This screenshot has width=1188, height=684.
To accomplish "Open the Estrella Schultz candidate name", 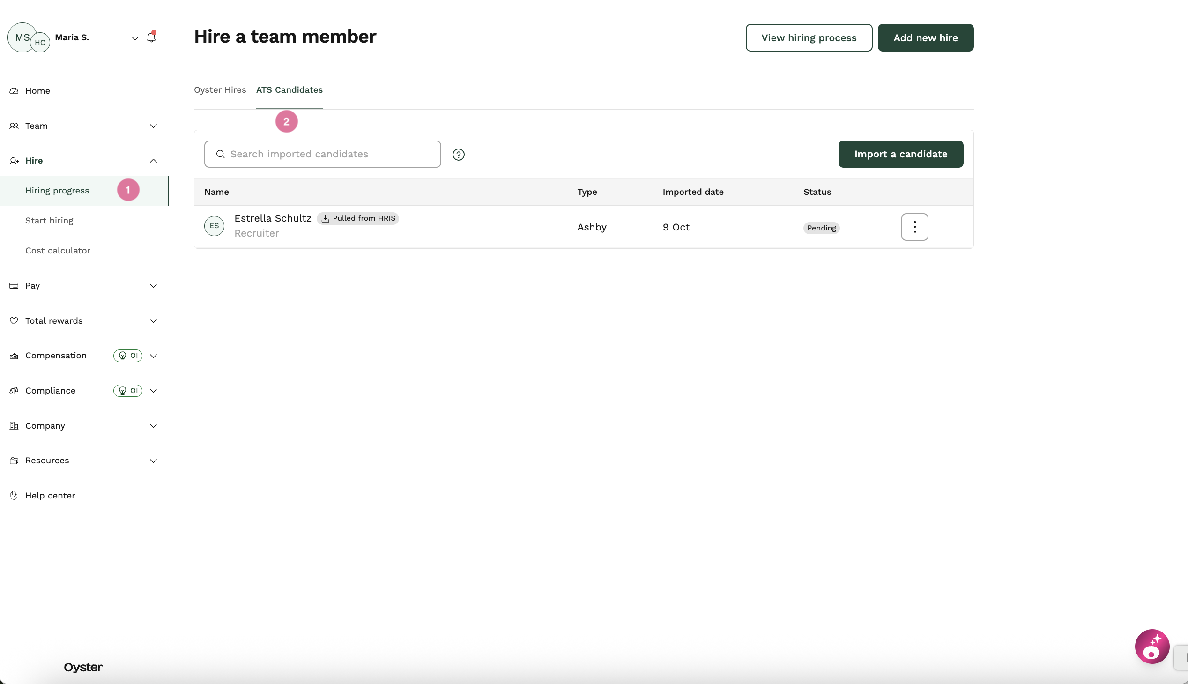I will [273, 218].
